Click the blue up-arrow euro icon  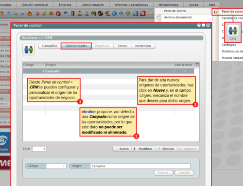121,13
